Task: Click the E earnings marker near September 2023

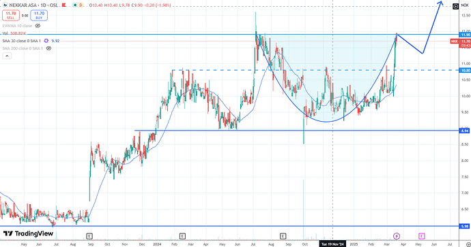Action: click(x=89, y=236)
